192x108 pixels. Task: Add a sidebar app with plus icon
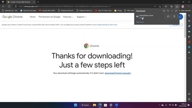tap(189, 58)
